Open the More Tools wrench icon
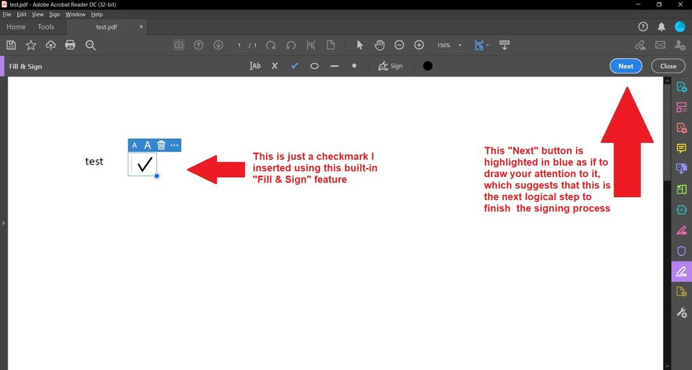The image size is (692, 370). (682, 313)
